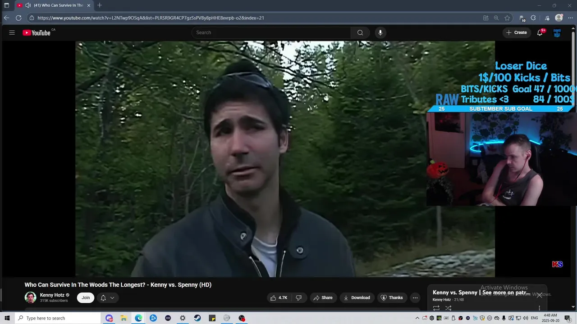This screenshot has height=324, width=577.
Task: Click the magnifier search button
Action: point(360,32)
